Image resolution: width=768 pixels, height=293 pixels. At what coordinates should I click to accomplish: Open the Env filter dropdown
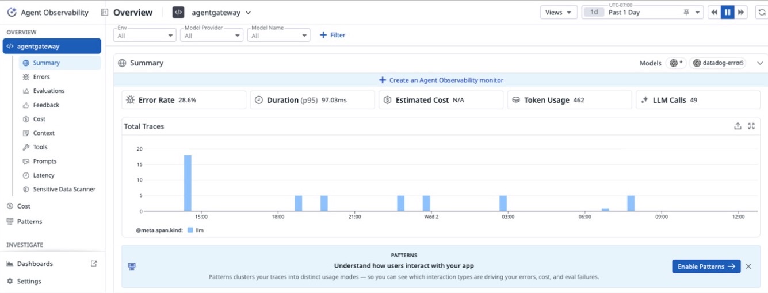pyautogui.click(x=145, y=35)
